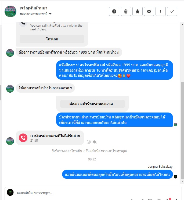
Task: Click the โทรเลย call button
Action: 52,39
